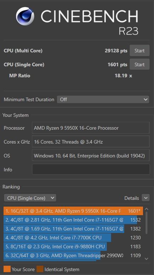Select the Ryzen 9 5950X ranking entry

point(73,211)
